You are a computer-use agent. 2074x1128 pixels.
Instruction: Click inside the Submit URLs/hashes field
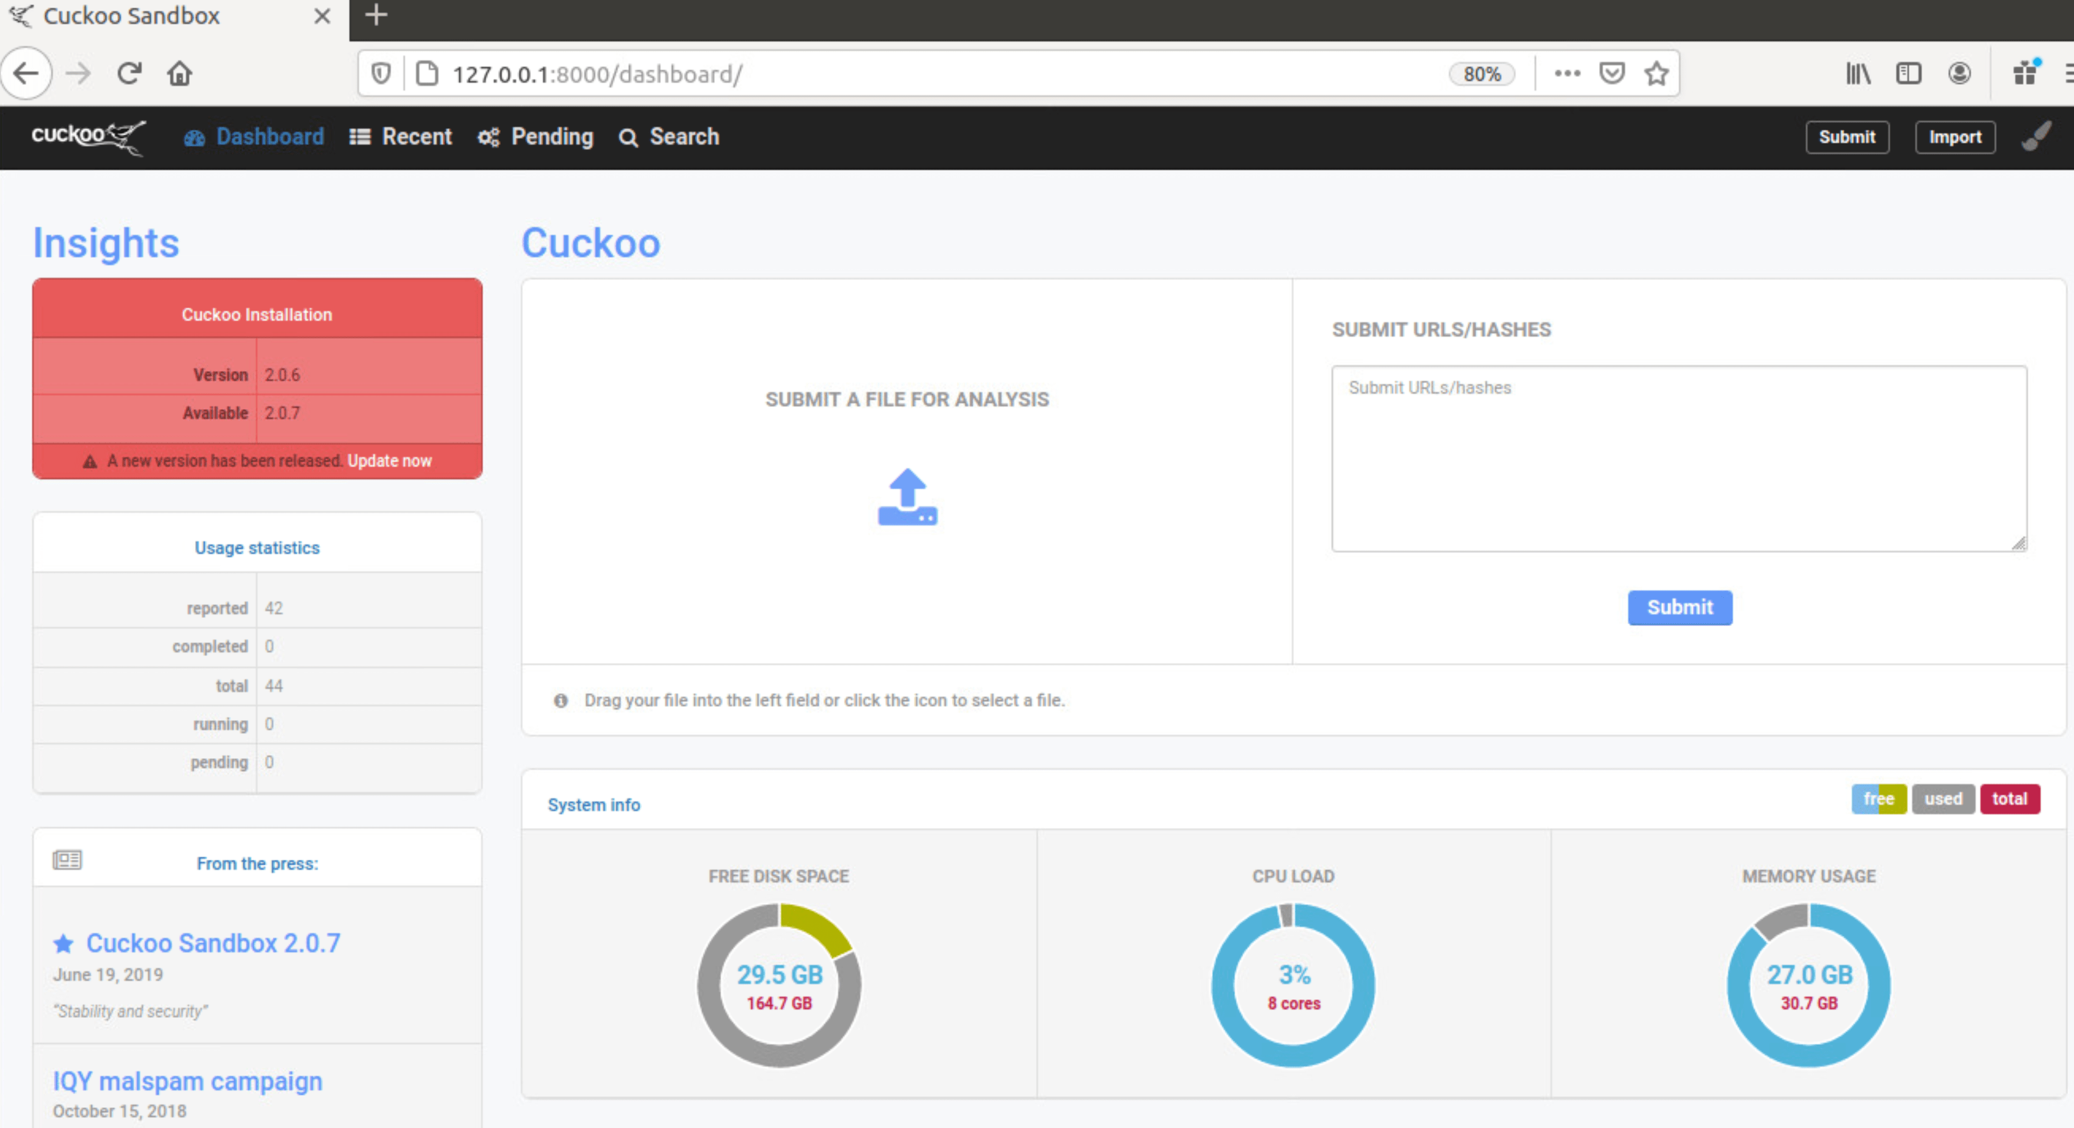coord(1679,459)
